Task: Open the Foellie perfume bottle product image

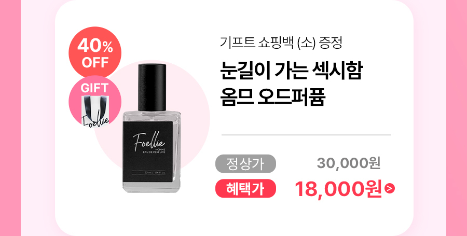Action: (x=152, y=128)
